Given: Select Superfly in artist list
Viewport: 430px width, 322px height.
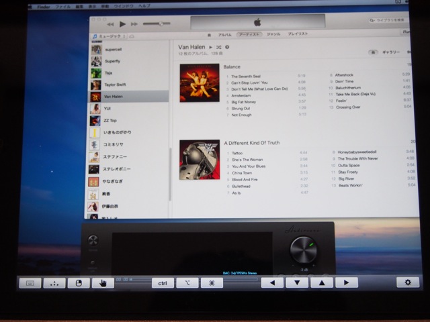Looking at the screenshot, I should (128, 61).
